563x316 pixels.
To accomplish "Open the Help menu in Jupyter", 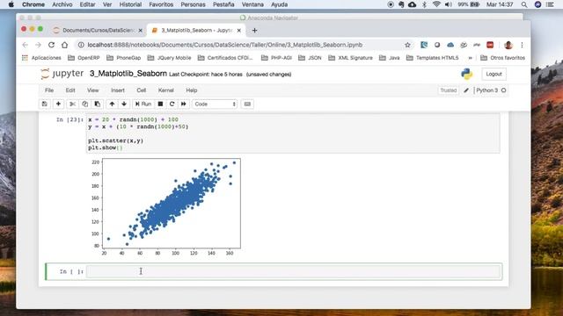I will click(x=192, y=90).
